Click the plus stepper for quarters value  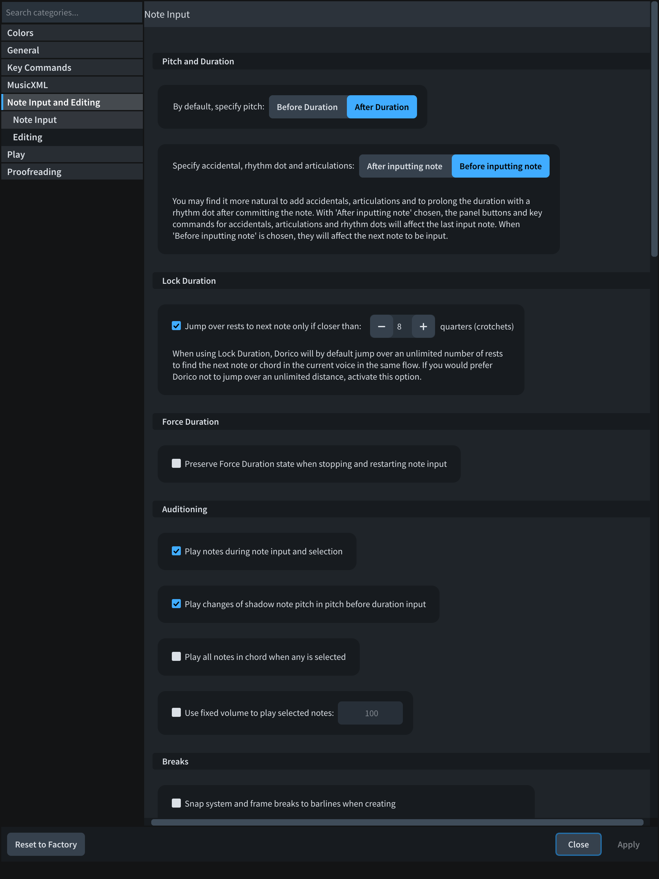(x=423, y=326)
